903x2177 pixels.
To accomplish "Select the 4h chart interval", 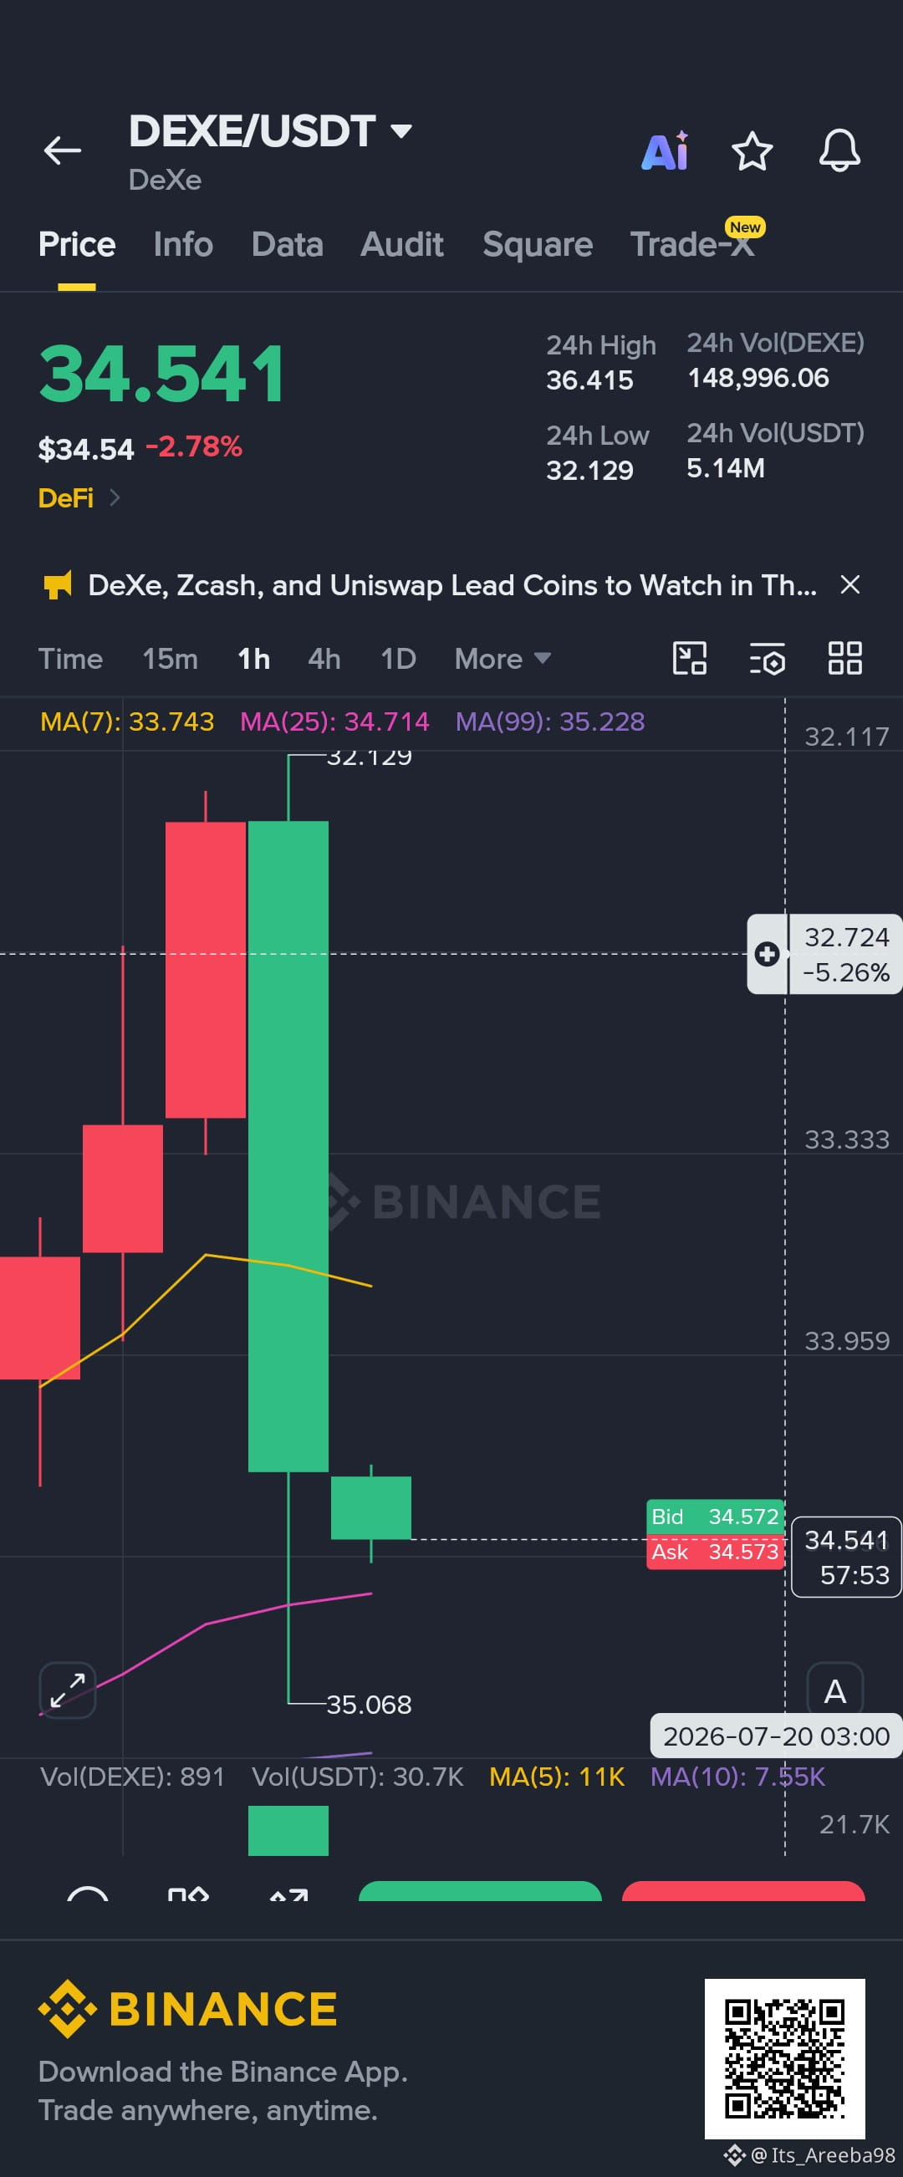I will pyautogui.click(x=324, y=658).
